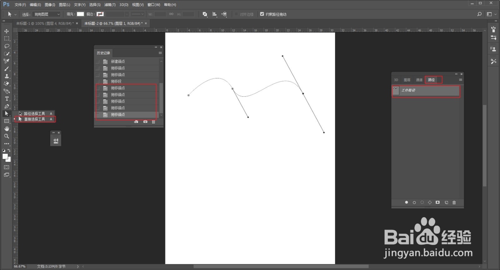The image size is (500, 270).
Task: Collapse the History panel arrows
Action: (156, 47)
